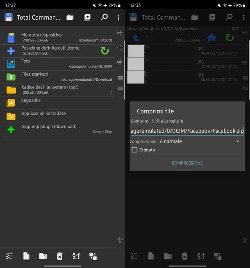Tap the /storage/emulated/0/DCIM/Facebook path header
The image size is (250, 268).
click(162, 29)
